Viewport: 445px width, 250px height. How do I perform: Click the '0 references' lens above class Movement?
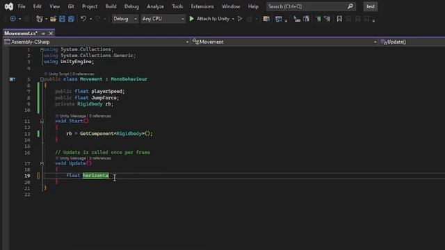click(83, 74)
